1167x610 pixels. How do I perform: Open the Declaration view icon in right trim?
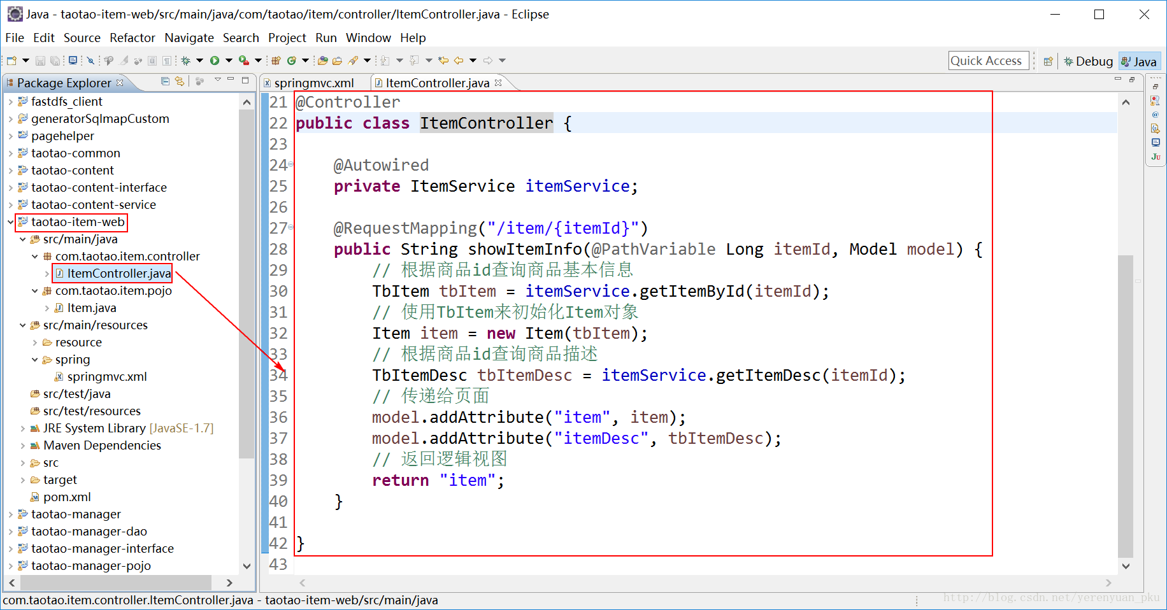1156,129
